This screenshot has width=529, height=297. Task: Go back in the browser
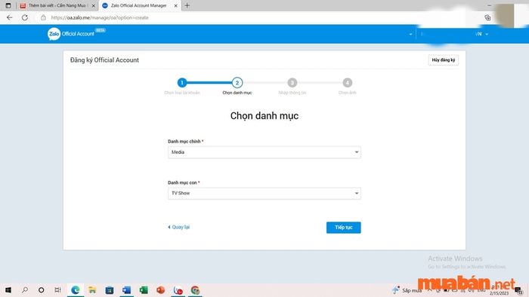(9, 17)
